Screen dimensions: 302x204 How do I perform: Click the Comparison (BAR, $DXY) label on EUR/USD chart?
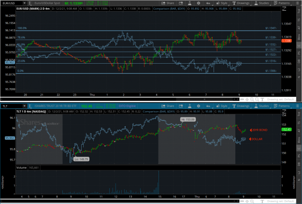pos(169,9)
